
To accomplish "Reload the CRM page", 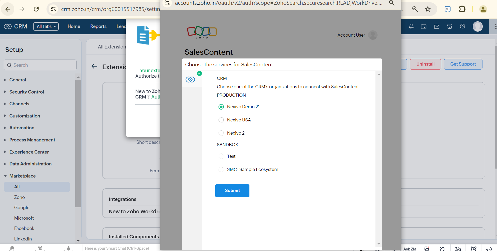I will pos(36,9).
